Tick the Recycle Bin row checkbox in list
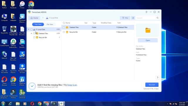This screenshot has width=188, height=106. point(64,32)
